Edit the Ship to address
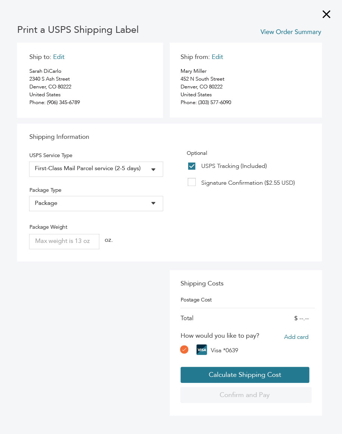 click(59, 57)
